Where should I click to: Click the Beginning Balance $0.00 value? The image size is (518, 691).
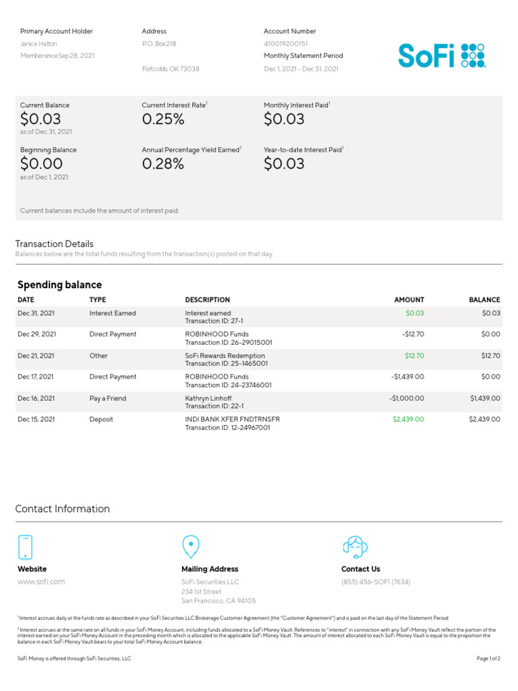point(41,163)
